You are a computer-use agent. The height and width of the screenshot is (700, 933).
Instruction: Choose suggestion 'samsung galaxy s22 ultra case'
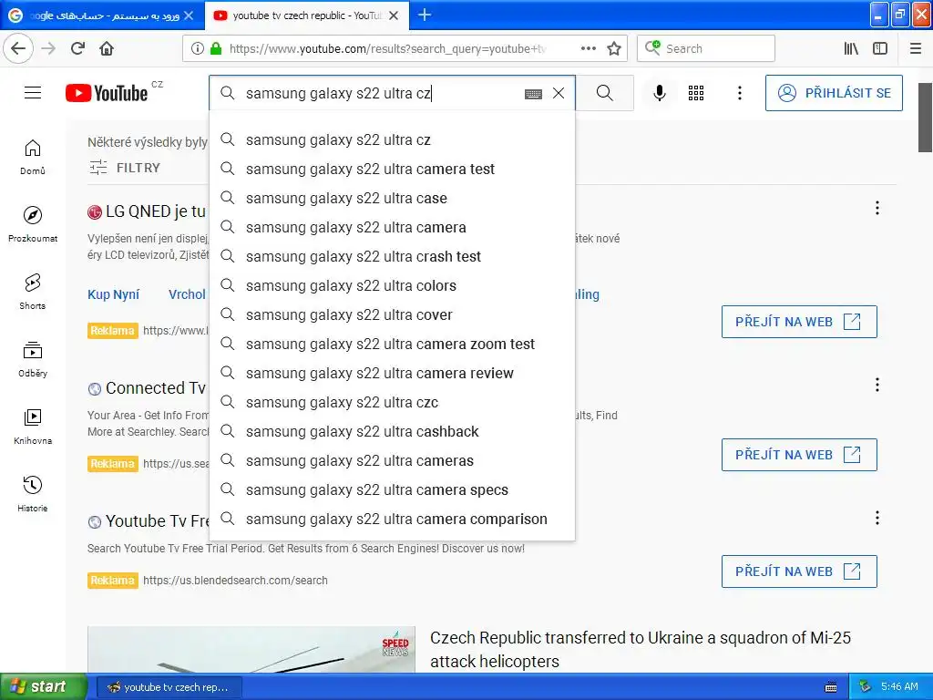pos(393,198)
